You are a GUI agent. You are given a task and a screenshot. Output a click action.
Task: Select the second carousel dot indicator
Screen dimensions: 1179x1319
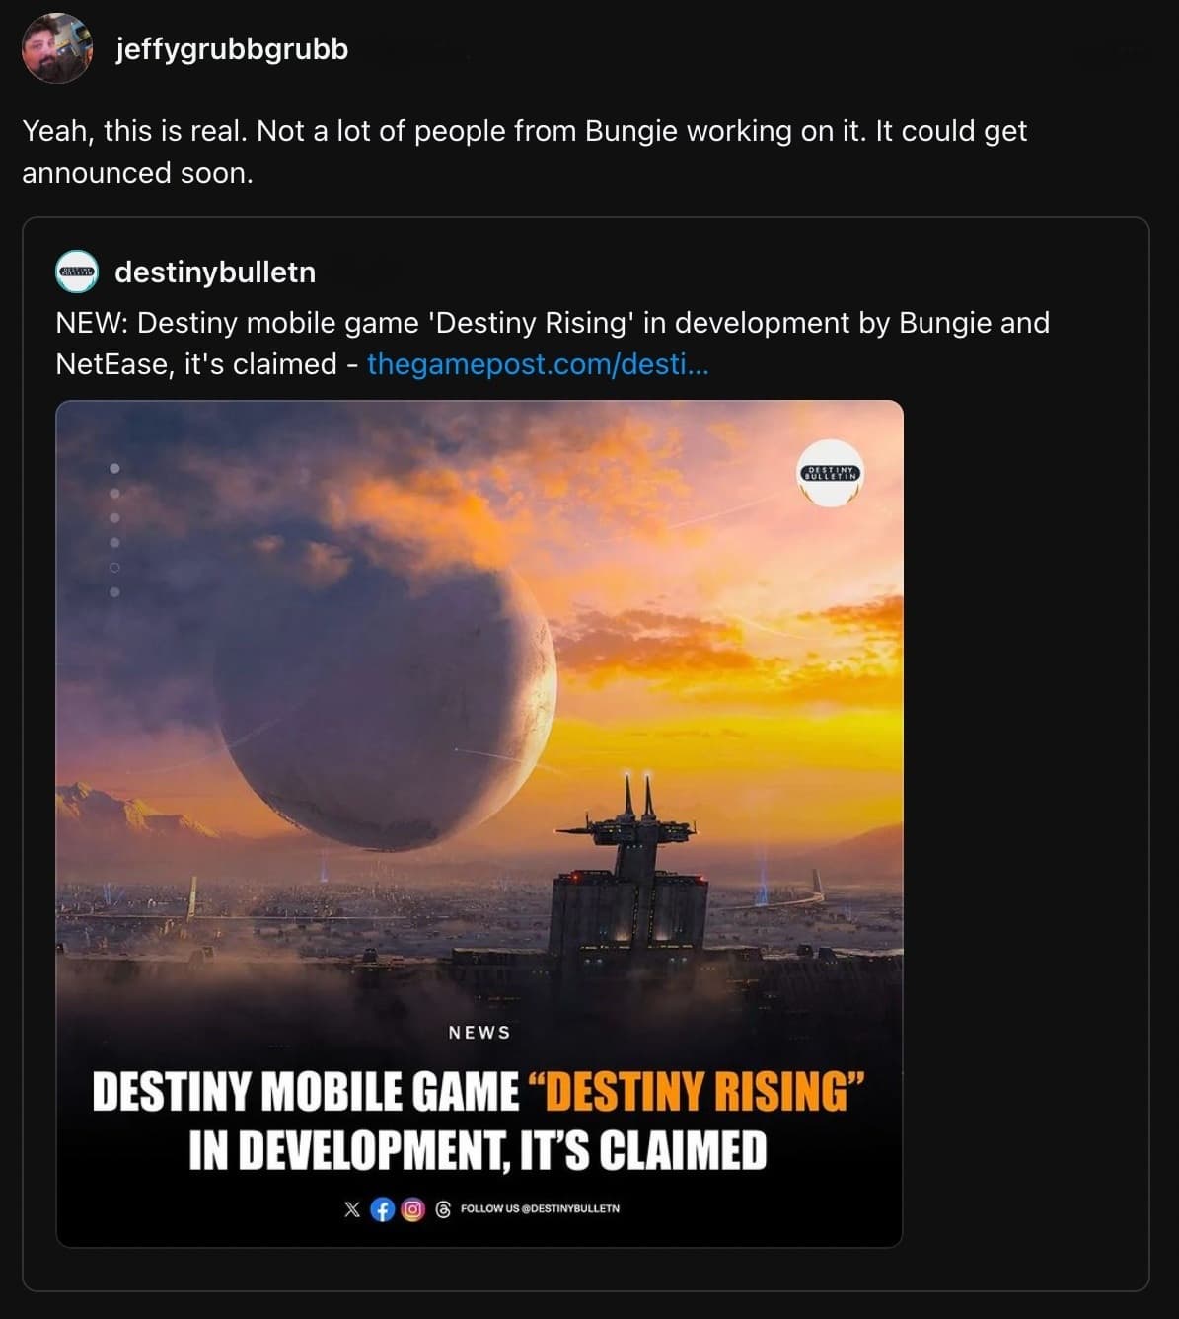tap(114, 493)
